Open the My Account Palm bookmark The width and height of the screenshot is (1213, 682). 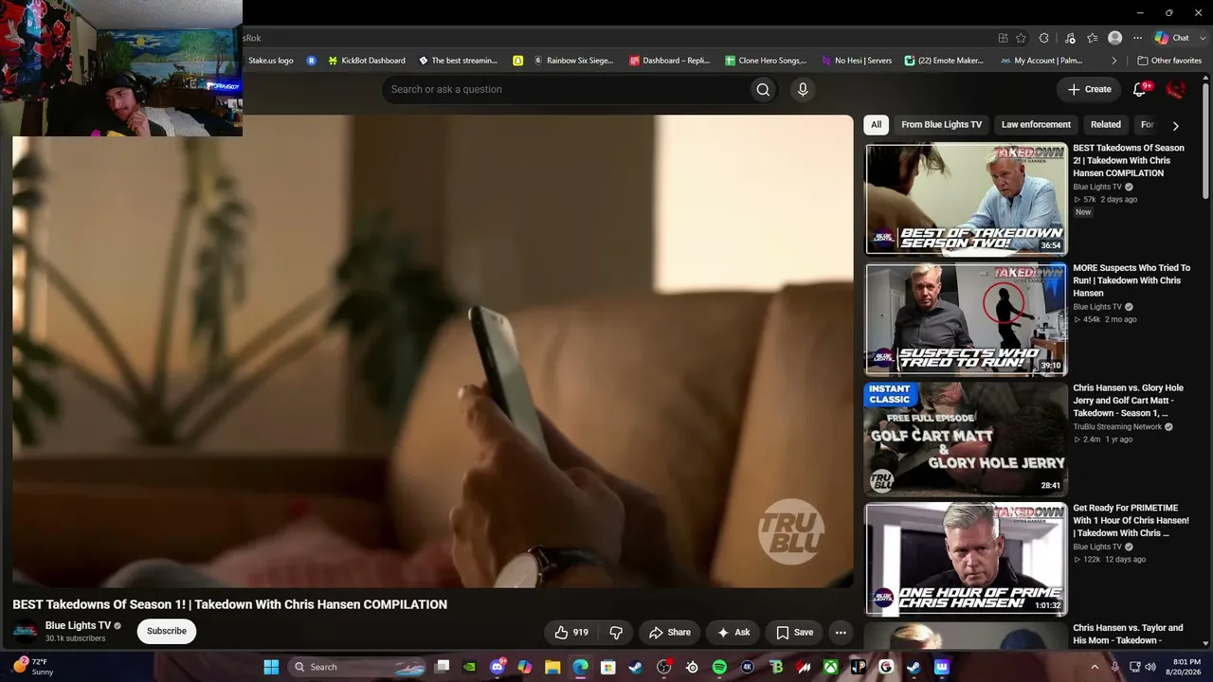1041,61
